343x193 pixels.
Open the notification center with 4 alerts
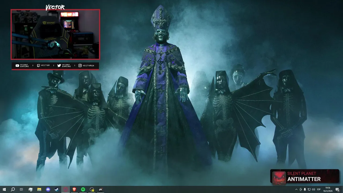pyautogui.click(x=337, y=190)
